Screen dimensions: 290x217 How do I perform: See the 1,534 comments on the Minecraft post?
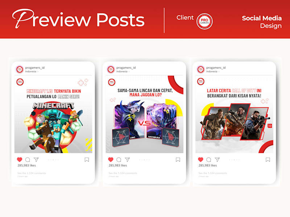(x=32, y=173)
